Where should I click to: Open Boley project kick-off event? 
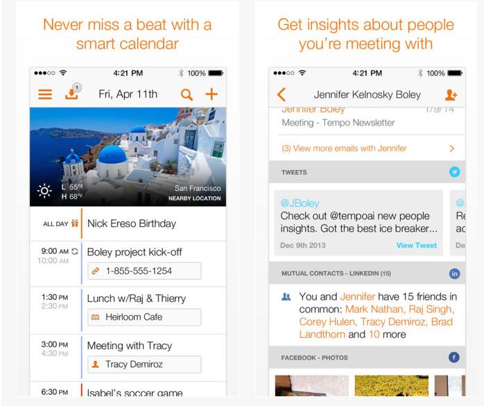coord(135,252)
